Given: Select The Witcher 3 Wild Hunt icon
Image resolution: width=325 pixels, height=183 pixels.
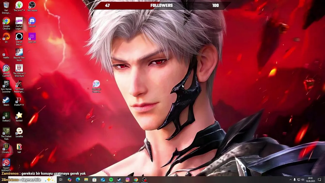Looking at the screenshot, I should point(19,71).
